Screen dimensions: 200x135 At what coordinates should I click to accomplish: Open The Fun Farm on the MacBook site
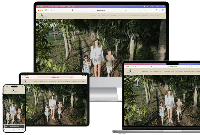click(x=179, y=72)
